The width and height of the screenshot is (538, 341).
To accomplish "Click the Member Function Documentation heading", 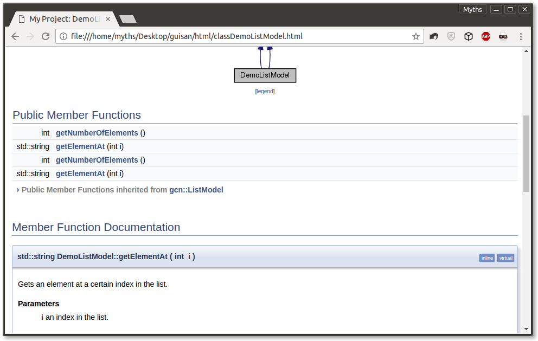I will [96, 227].
